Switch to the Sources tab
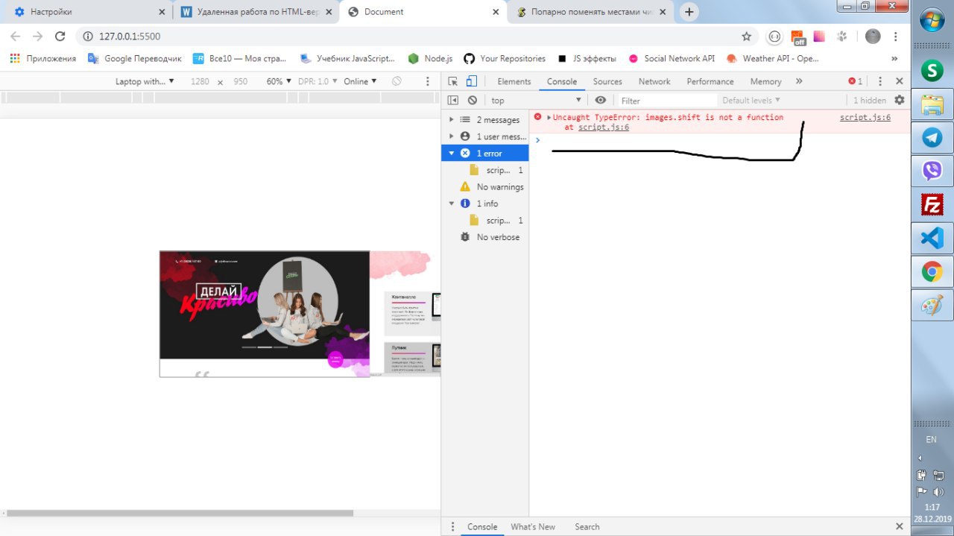The image size is (954, 536). click(x=607, y=81)
